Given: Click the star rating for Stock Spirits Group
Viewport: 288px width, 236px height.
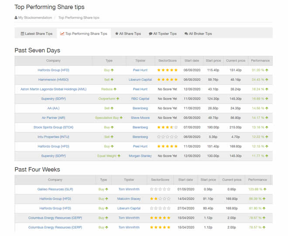Looking at the screenshot, I should tap(168, 127).
